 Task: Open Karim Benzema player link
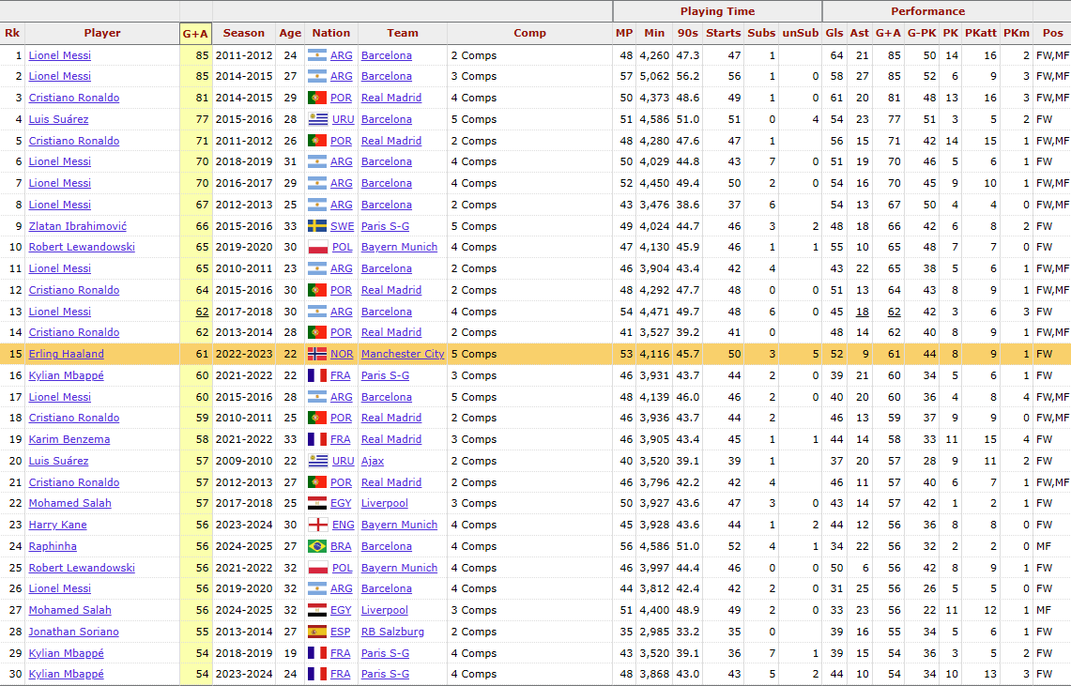69,439
